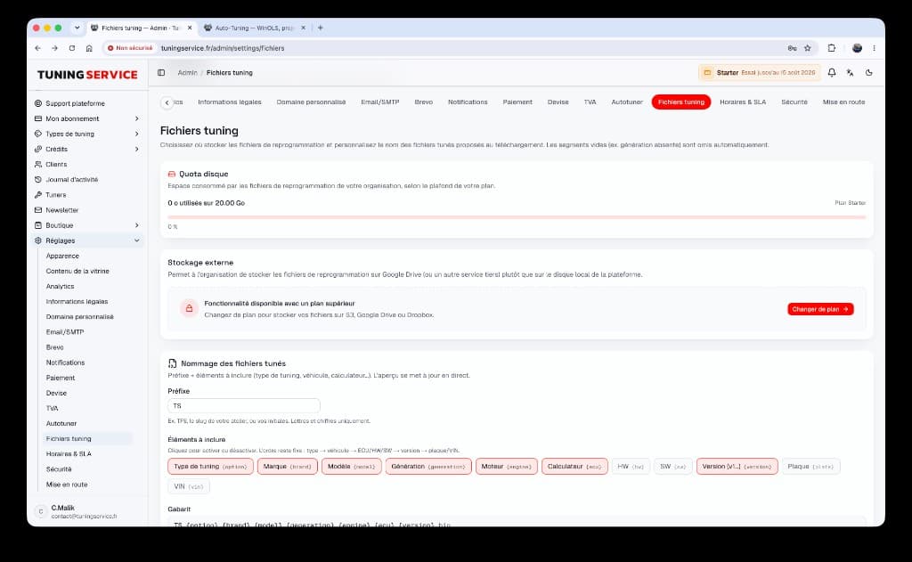
Task: Switch to Domaine personnalisé tab
Action: click(x=311, y=102)
